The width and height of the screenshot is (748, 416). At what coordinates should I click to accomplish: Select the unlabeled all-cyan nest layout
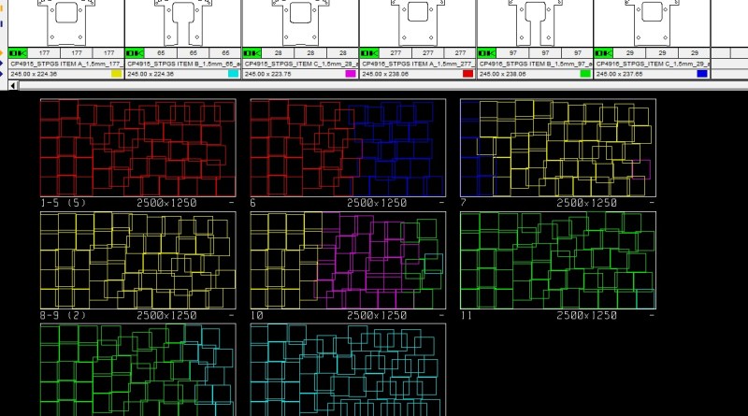(348, 369)
